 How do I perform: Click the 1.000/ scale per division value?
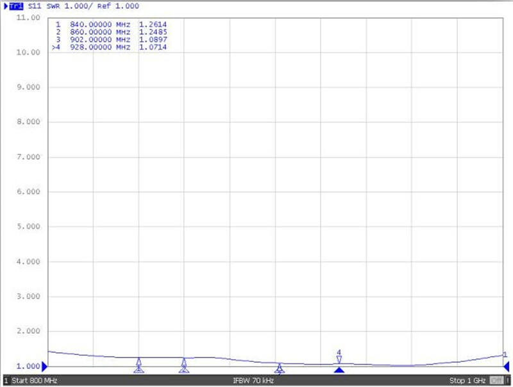point(78,6)
